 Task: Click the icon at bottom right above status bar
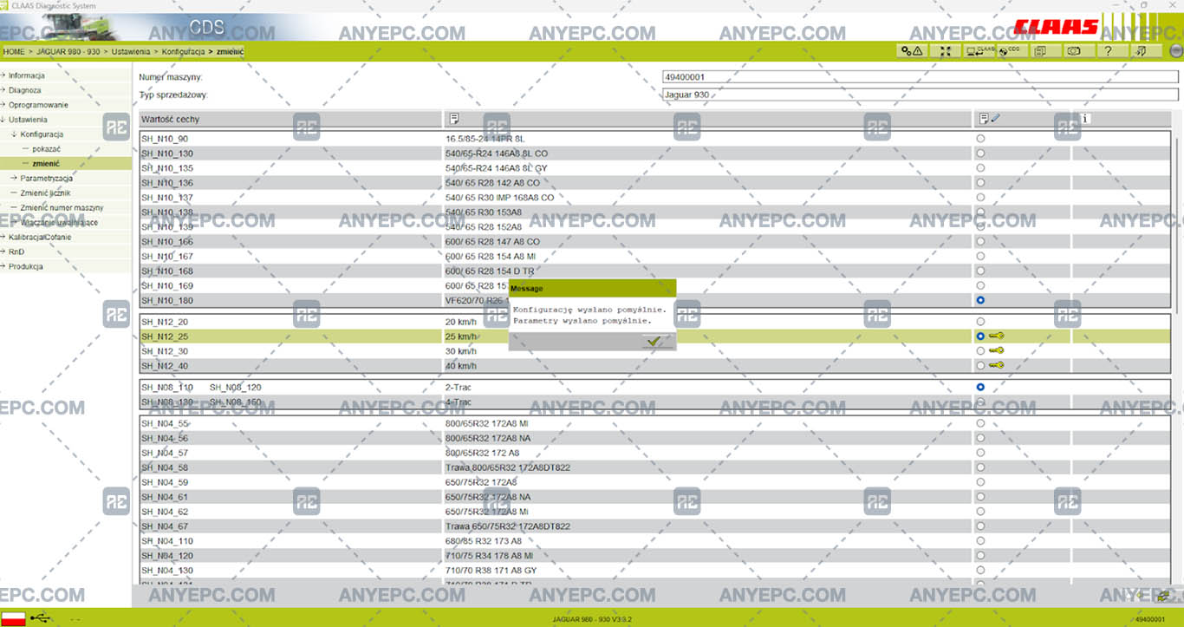1163,596
